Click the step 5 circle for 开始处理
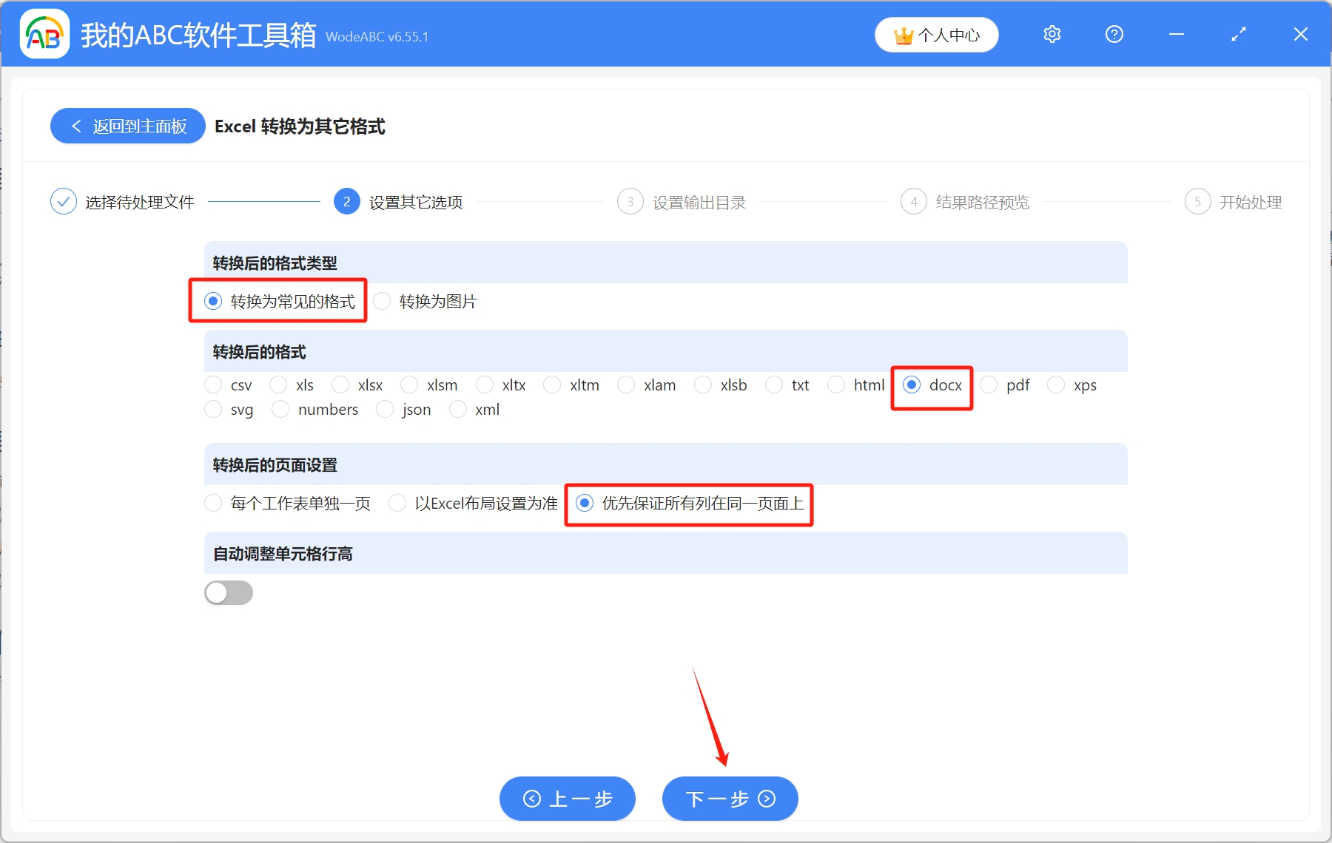Screen dimensions: 1332x843 coord(1198,201)
